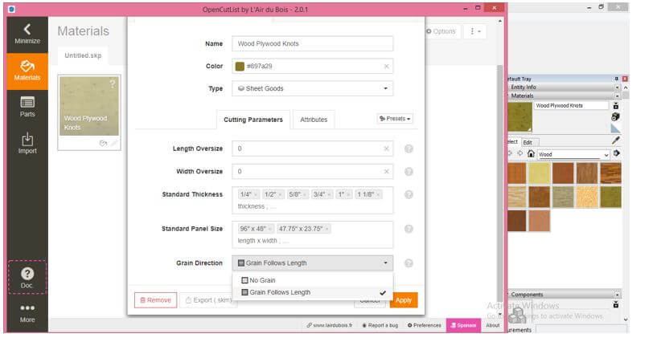
Task: Open the Grain Direction dropdown
Action: [x=312, y=263]
